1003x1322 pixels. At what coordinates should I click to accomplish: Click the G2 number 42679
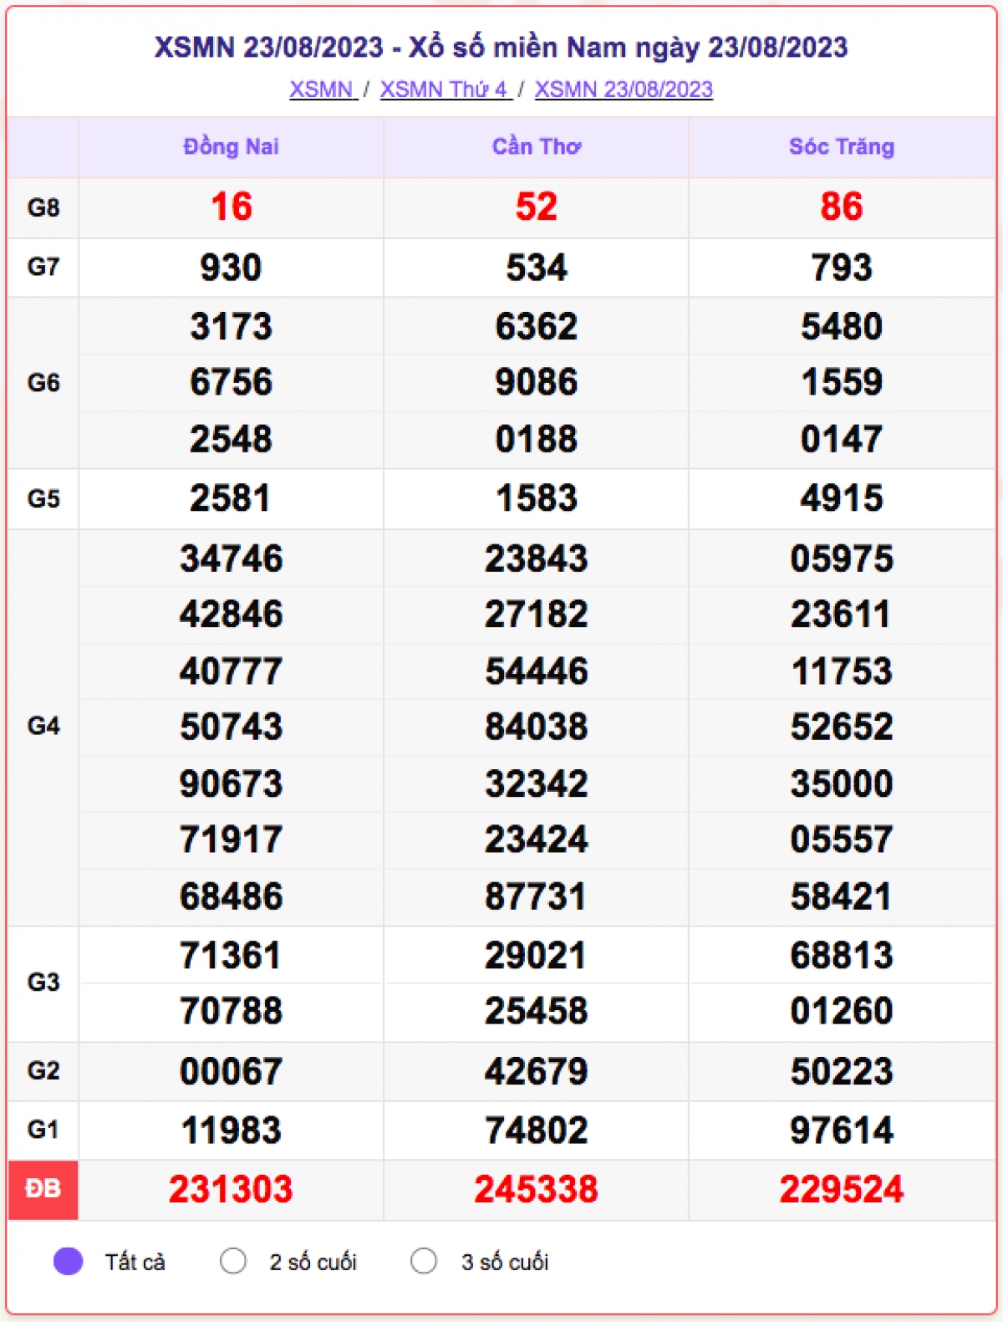[537, 1072]
